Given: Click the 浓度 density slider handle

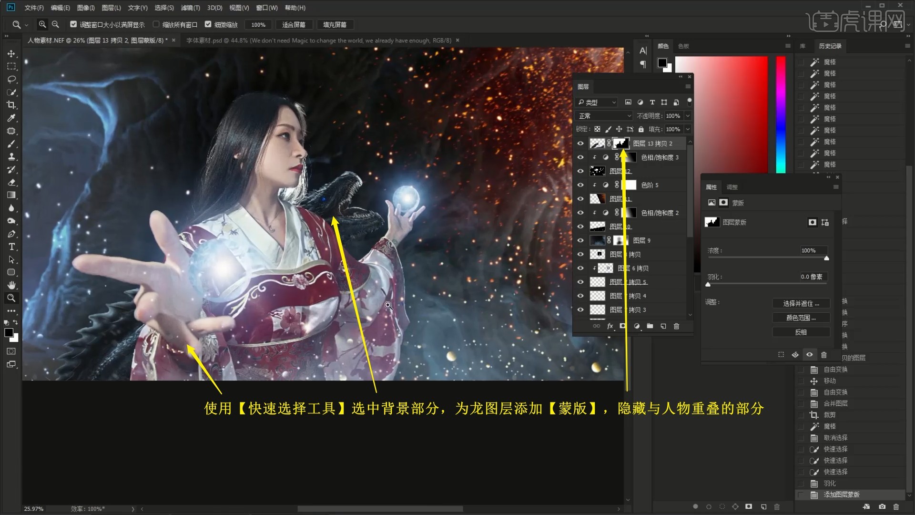Looking at the screenshot, I should coord(826,258).
